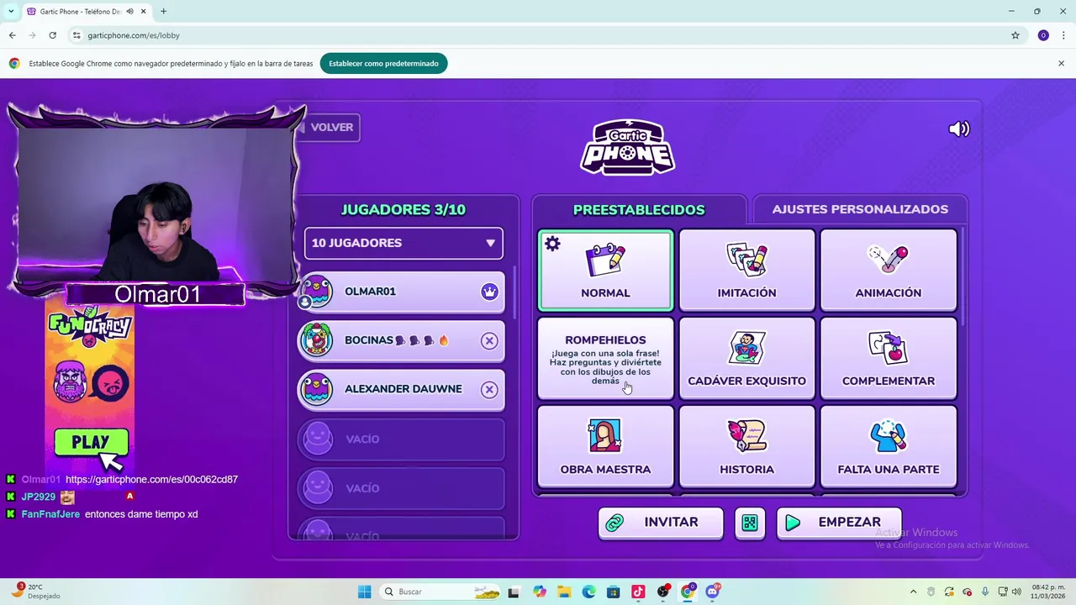Select the Normal game mode card
Viewport: 1076px width, 605px height.
(605, 270)
